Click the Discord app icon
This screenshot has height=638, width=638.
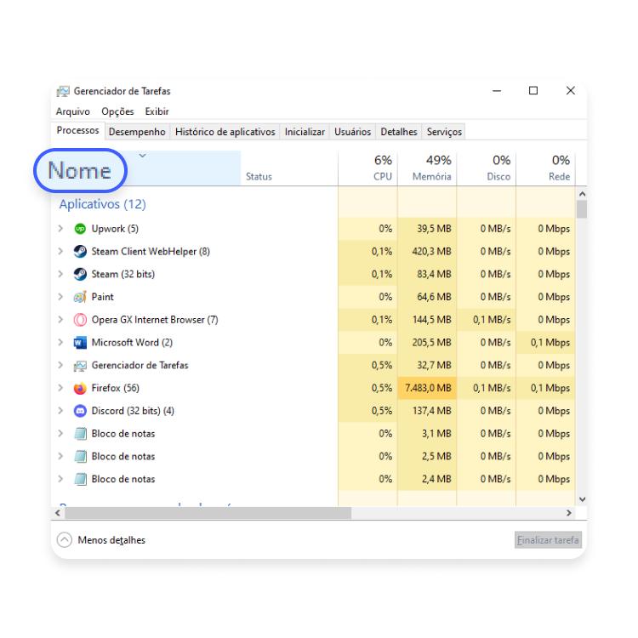80,411
